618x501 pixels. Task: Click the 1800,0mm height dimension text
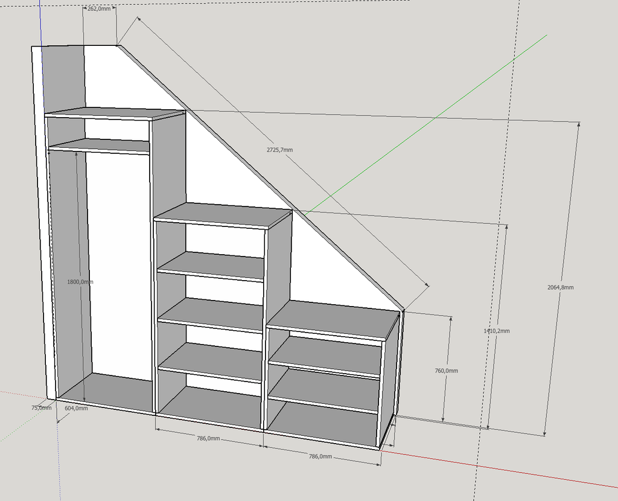click(80, 282)
